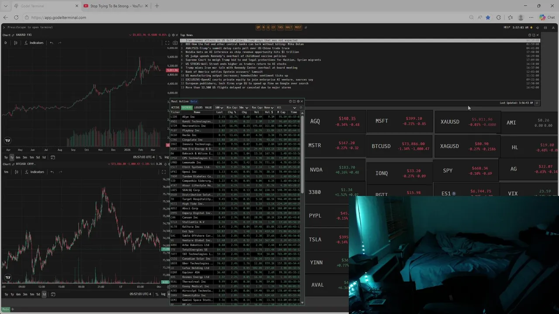This screenshot has width=559, height=314.
Task: Select 5y range on XAUUSD chart
Action: click(6, 157)
